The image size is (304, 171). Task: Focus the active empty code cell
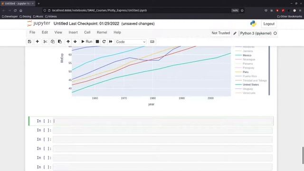pyautogui.click(x=163, y=121)
